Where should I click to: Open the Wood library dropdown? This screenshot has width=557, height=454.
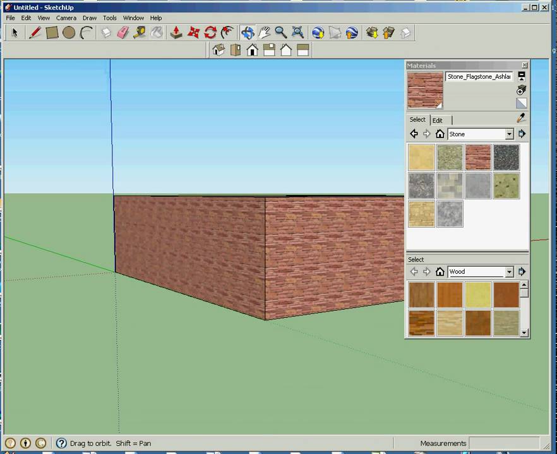coord(509,272)
